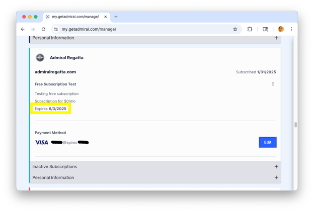
Task: Click the Expires 6/3/2025 text
Action: [50, 109]
